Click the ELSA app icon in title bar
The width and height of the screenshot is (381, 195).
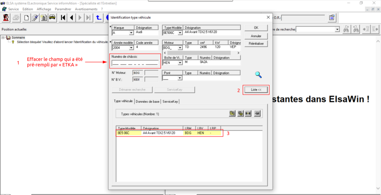pyautogui.click(x=3, y=3)
